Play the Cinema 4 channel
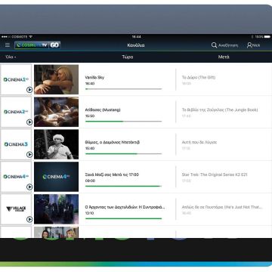The image size is (272, 272). (29, 187)
